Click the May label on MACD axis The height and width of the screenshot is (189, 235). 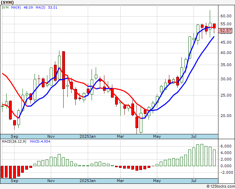point(157,181)
